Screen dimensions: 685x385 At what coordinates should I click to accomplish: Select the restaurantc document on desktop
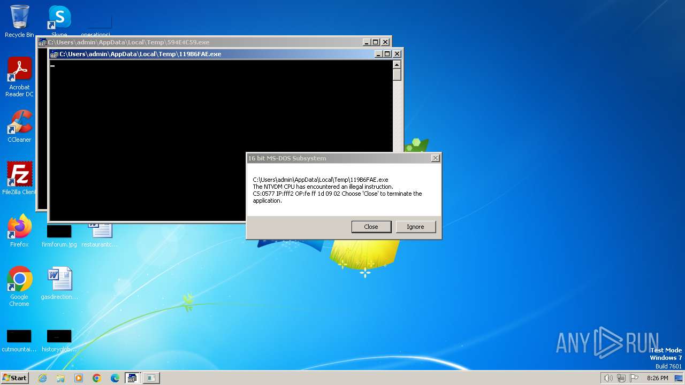[100, 236]
